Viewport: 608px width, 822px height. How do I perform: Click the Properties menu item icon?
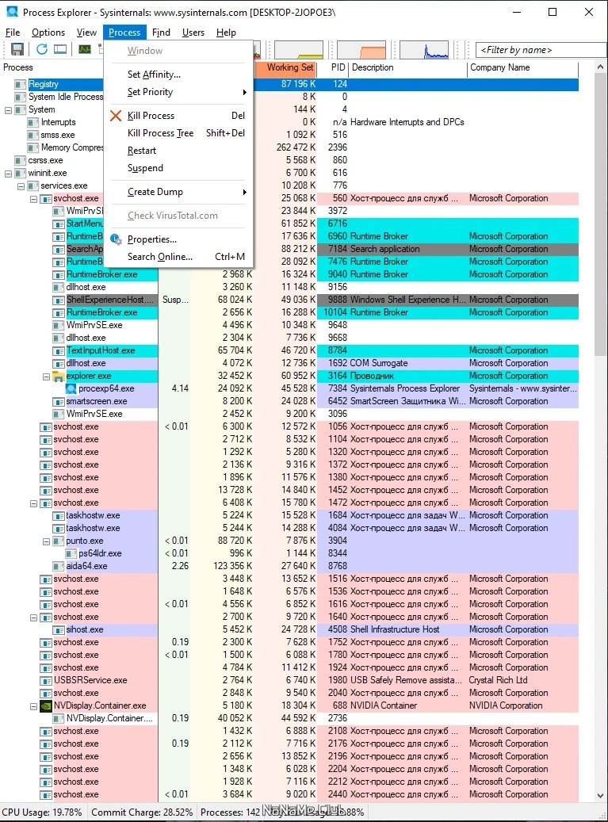pyautogui.click(x=116, y=239)
